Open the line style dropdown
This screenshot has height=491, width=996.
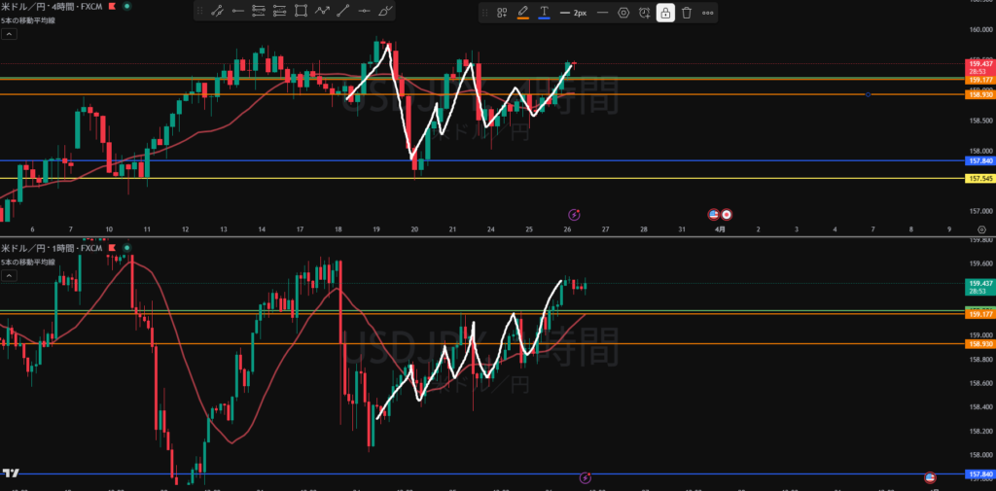[602, 13]
